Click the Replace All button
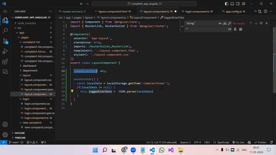Screen dimensions: 276x155 coord(241,29)
